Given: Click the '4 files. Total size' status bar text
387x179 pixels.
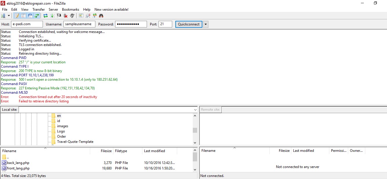Looking at the screenshot, I should point(23,176).
